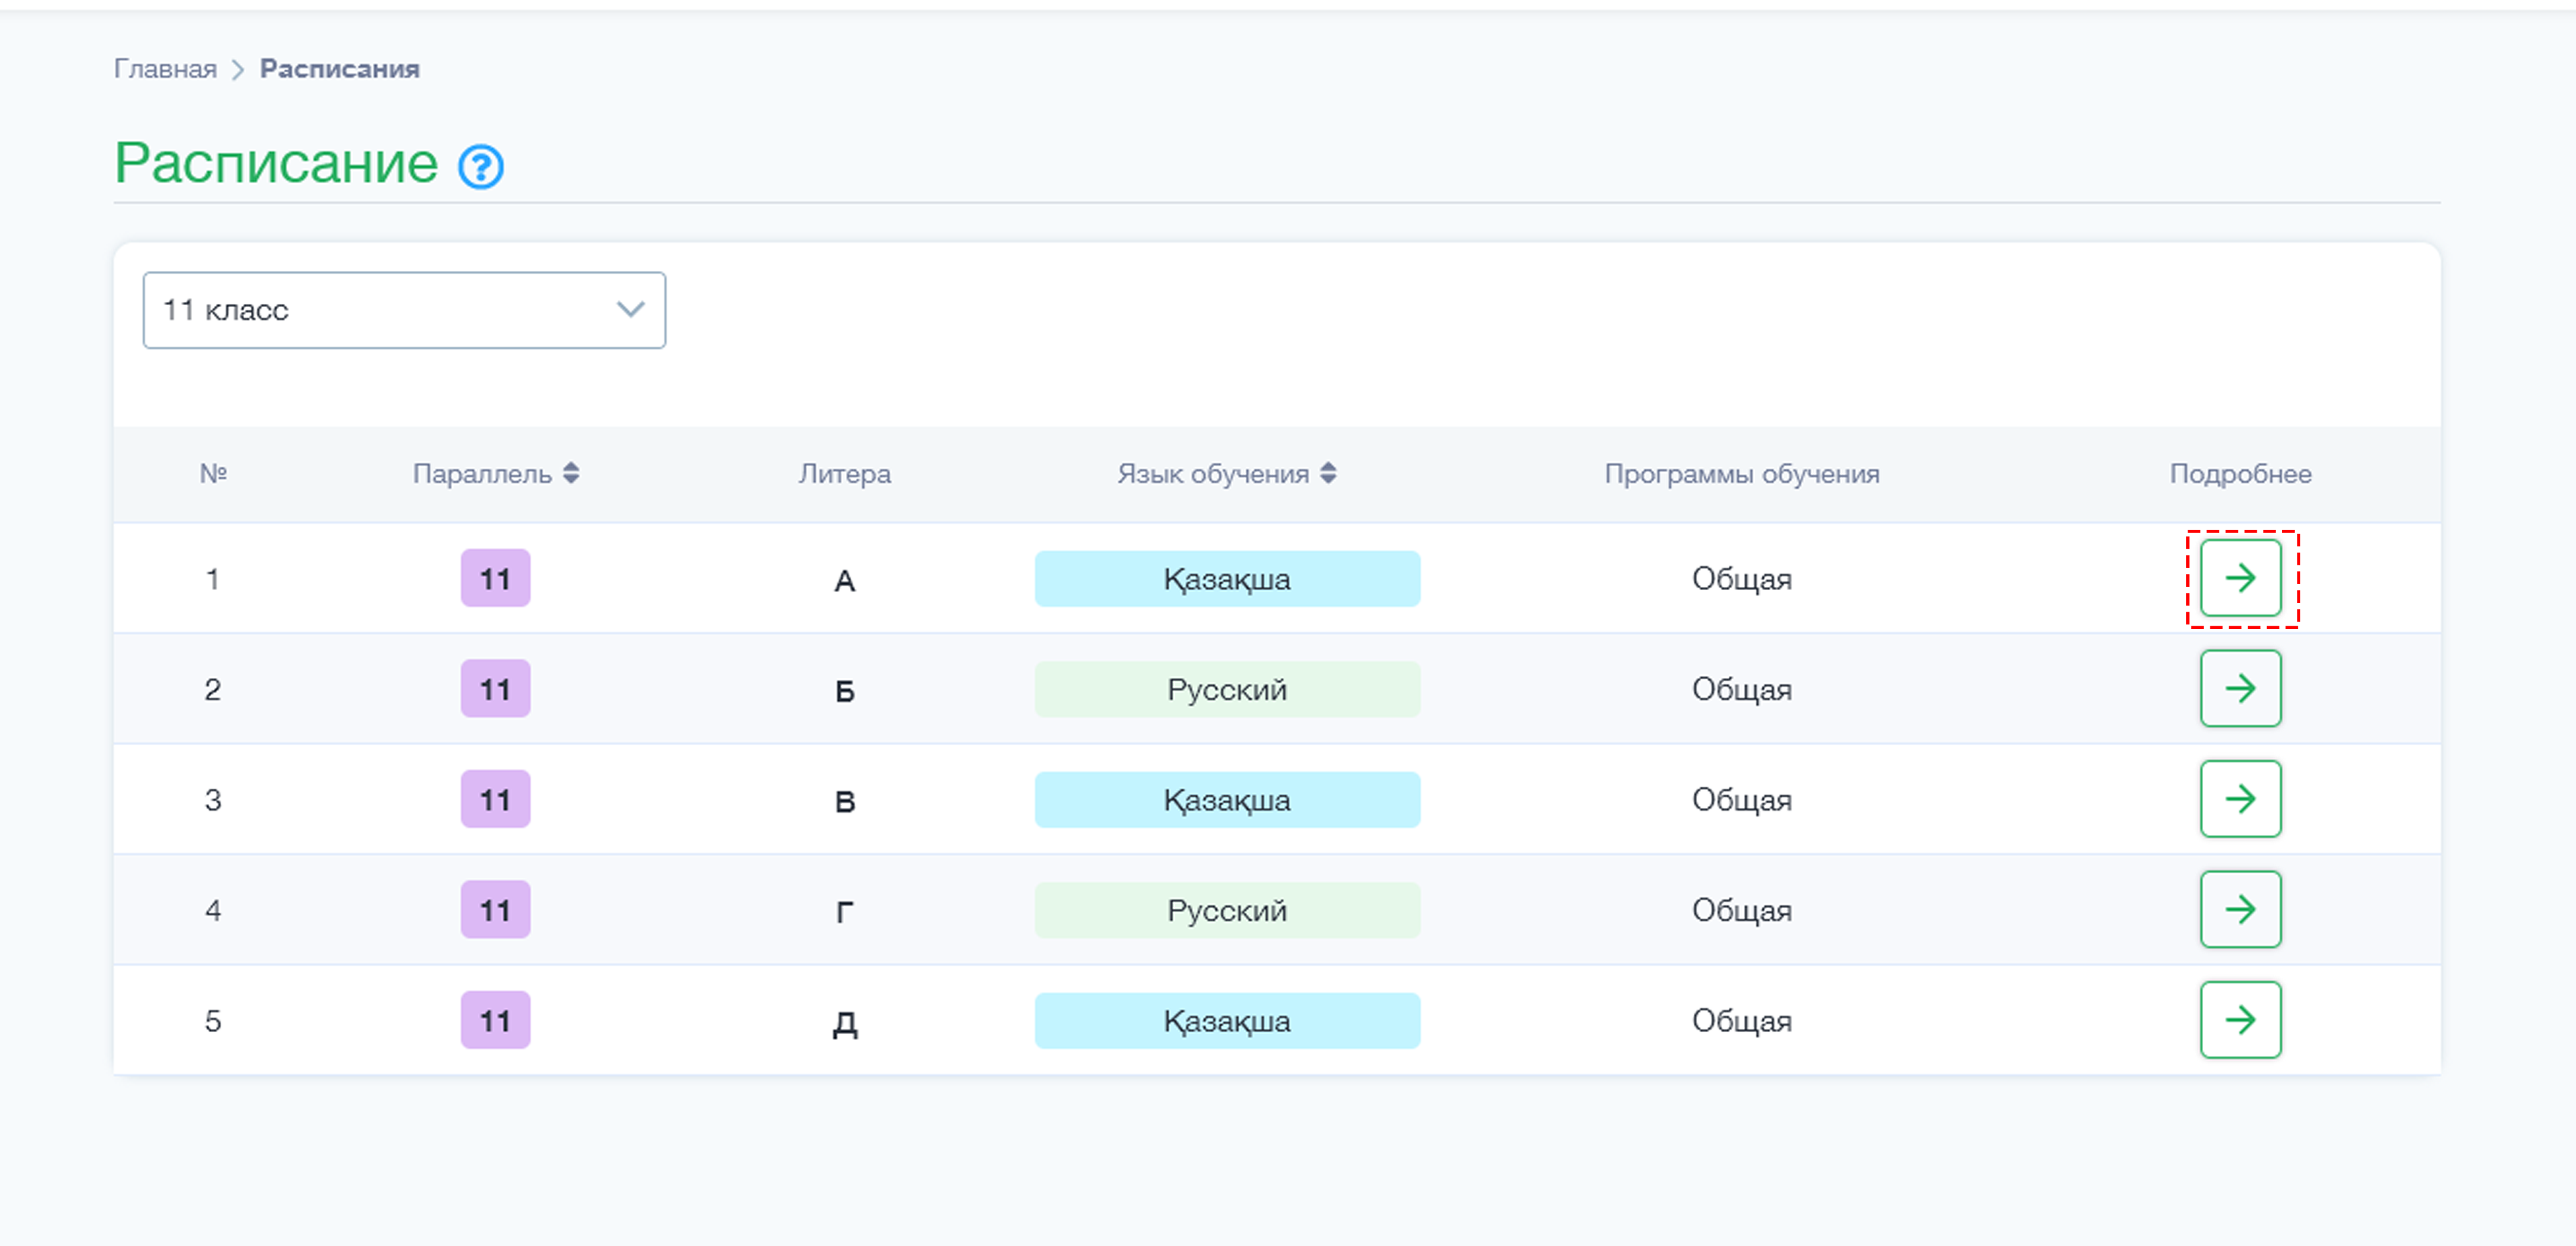The height and width of the screenshot is (1246, 2576).
Task: Click Общая program in row 5
Action: tap(1741, 1021)
